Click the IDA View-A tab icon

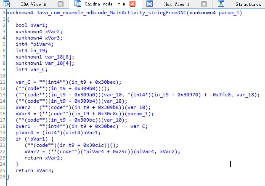[6, 4]
